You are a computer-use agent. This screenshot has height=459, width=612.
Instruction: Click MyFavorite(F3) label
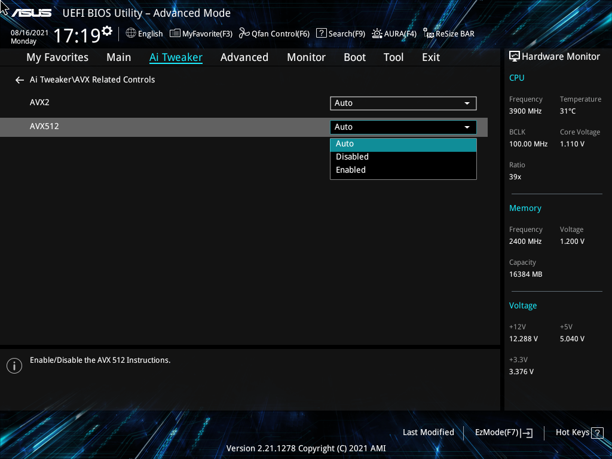207,34
